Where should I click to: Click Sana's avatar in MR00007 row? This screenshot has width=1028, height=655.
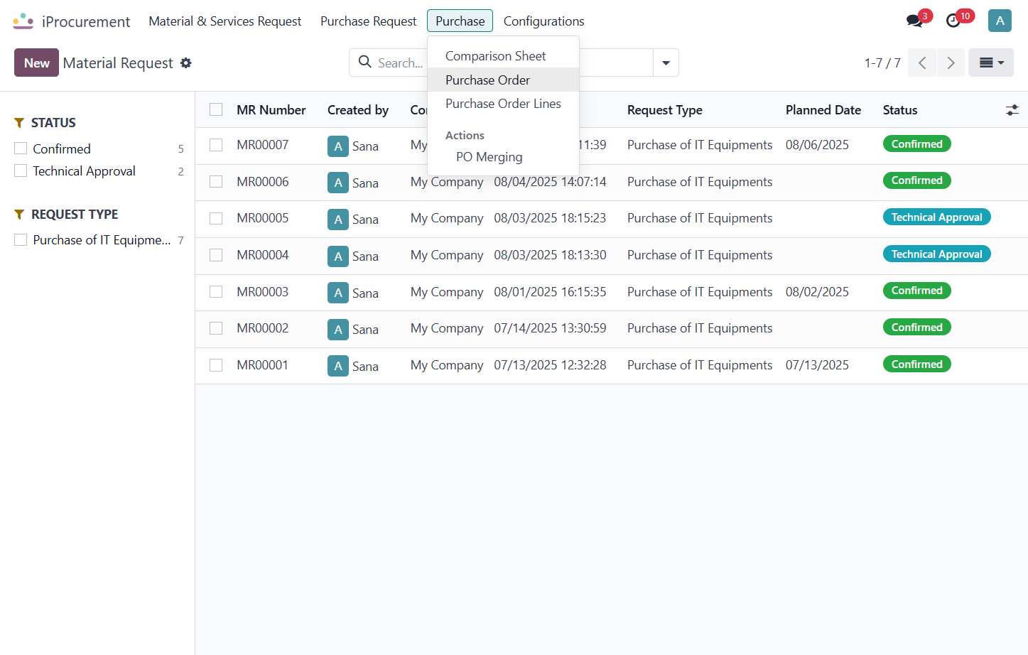[x=338, y=146]
